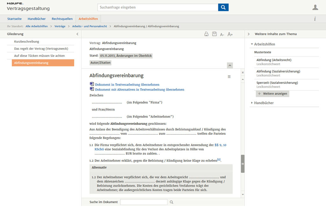Collapse the document header info arrow
The height and width of the screenshot is (213, 326).
pyautogui.click(x=230, y=65)
